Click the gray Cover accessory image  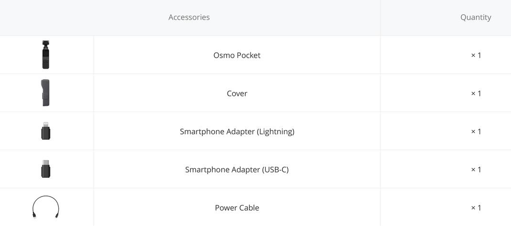(x=45, y=92)
